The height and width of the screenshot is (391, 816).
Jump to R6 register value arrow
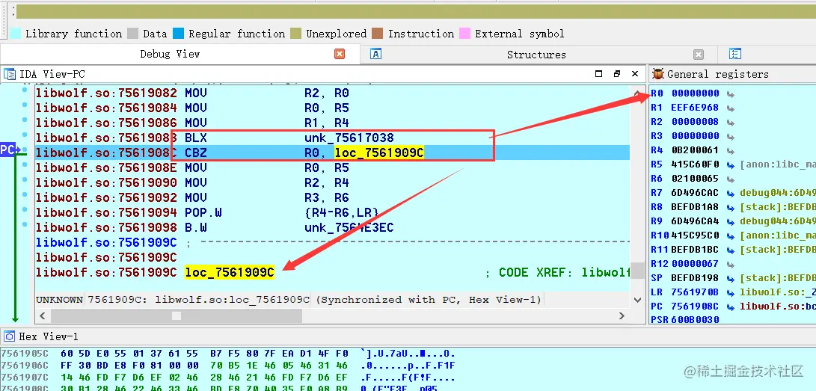coord(731,179)
